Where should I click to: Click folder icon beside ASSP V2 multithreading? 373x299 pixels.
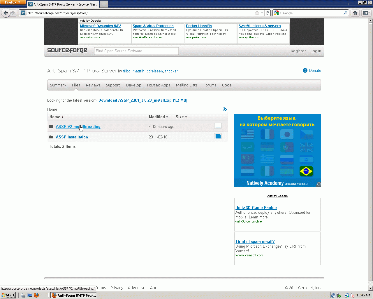coord(51,126)
